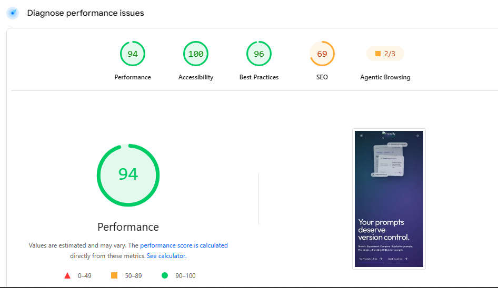
Task: Select the Performance 94 score gauge
Action: click(133, 54)
